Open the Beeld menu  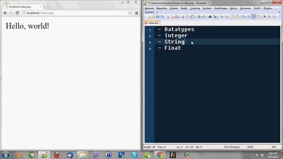(x=184, y=8)
